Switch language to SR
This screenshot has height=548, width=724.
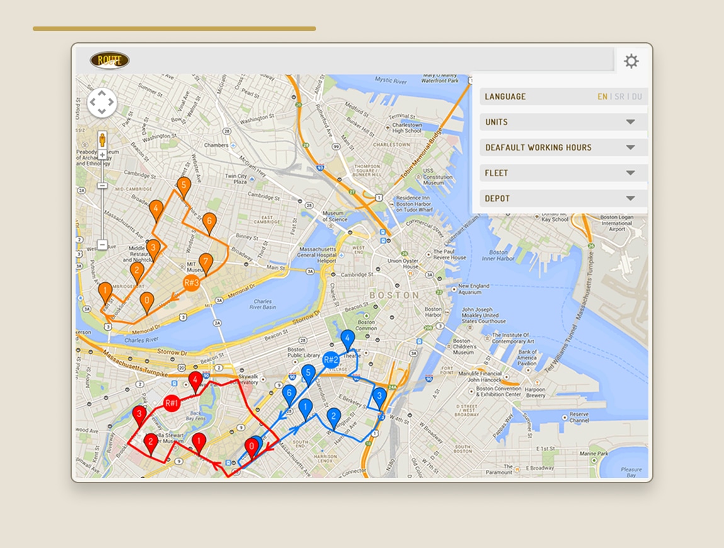point(619,96)
